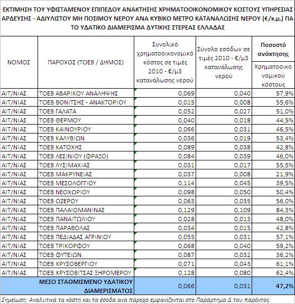Click cell ΤΟΕΒ ΧΡΥΣΟΒΙΤΣΑΣ ΞΗΡΟΜΕΡΟΥ
Viewport: 295px width, 304px height.
click(86, 273)
